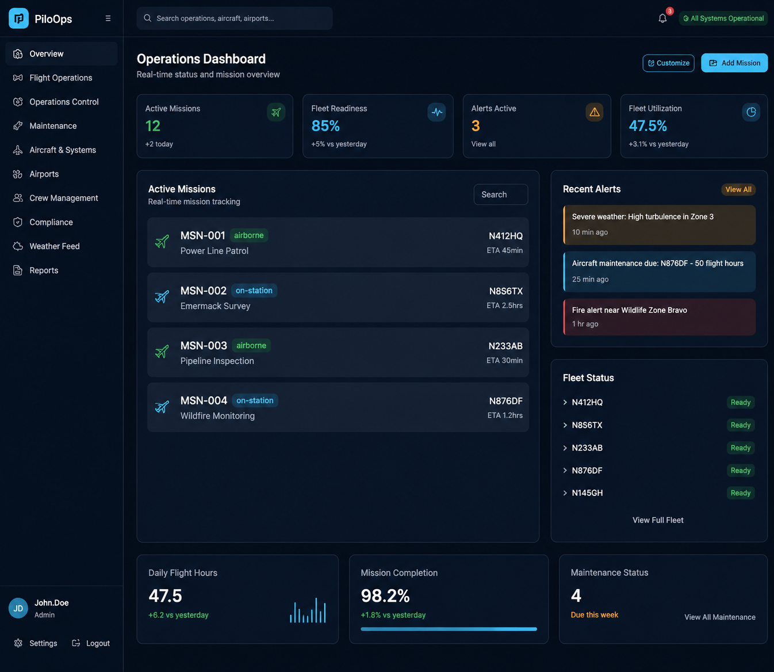Open Compliance in the sidebar
The width and height of the screenshot is (774, 672).
pos(62,222)
